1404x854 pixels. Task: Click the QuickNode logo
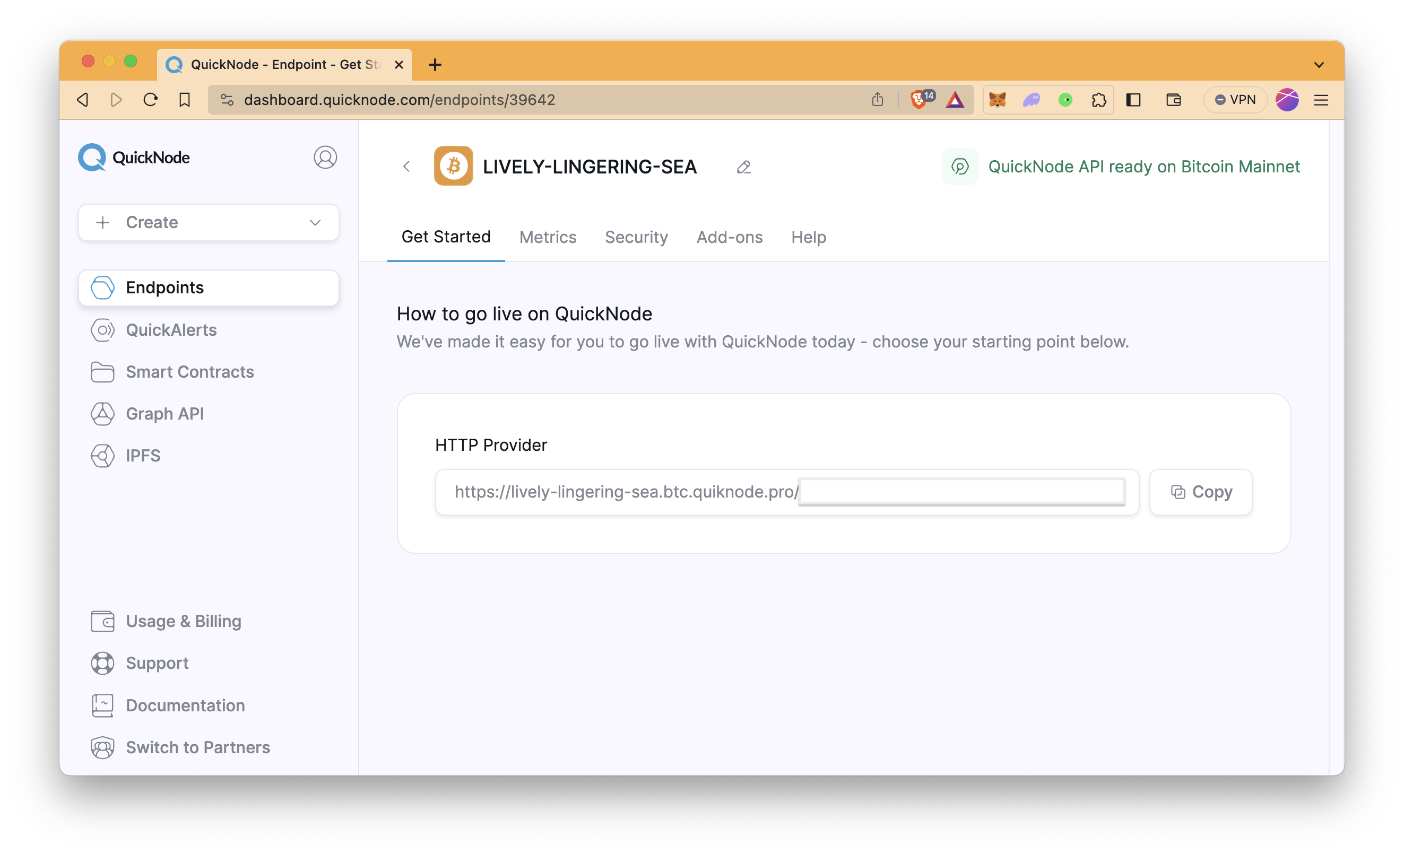134,157
